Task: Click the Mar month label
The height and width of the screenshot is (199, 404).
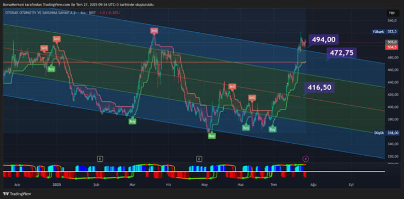Action: [132, 184]
